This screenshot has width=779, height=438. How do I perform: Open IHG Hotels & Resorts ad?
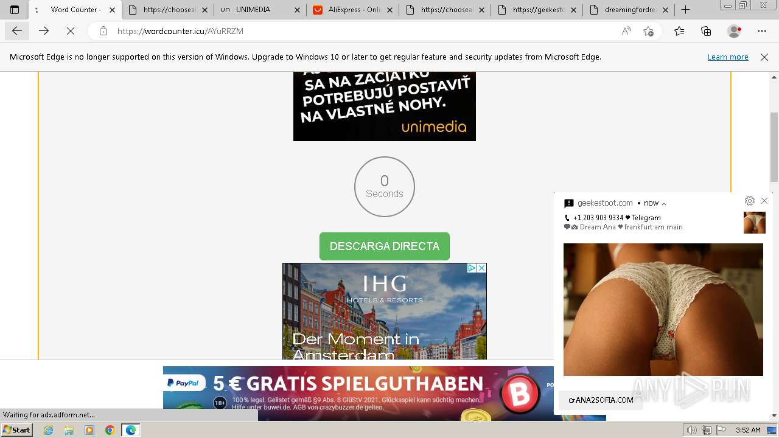point(385,311)
